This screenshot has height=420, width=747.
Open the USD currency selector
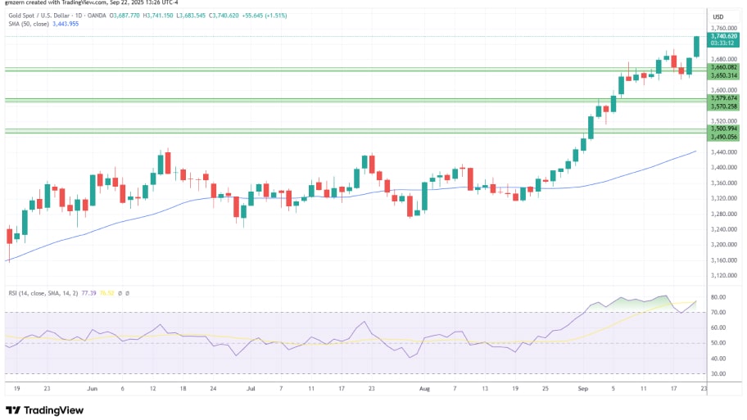(718, 16)
